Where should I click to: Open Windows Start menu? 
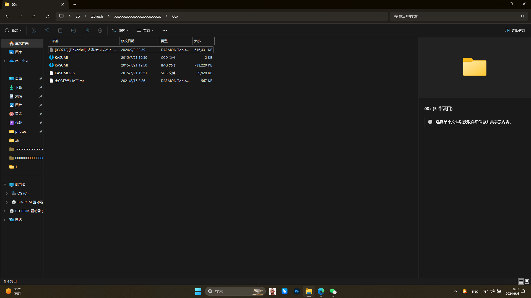pyautogui.click(x=198, y=291)
